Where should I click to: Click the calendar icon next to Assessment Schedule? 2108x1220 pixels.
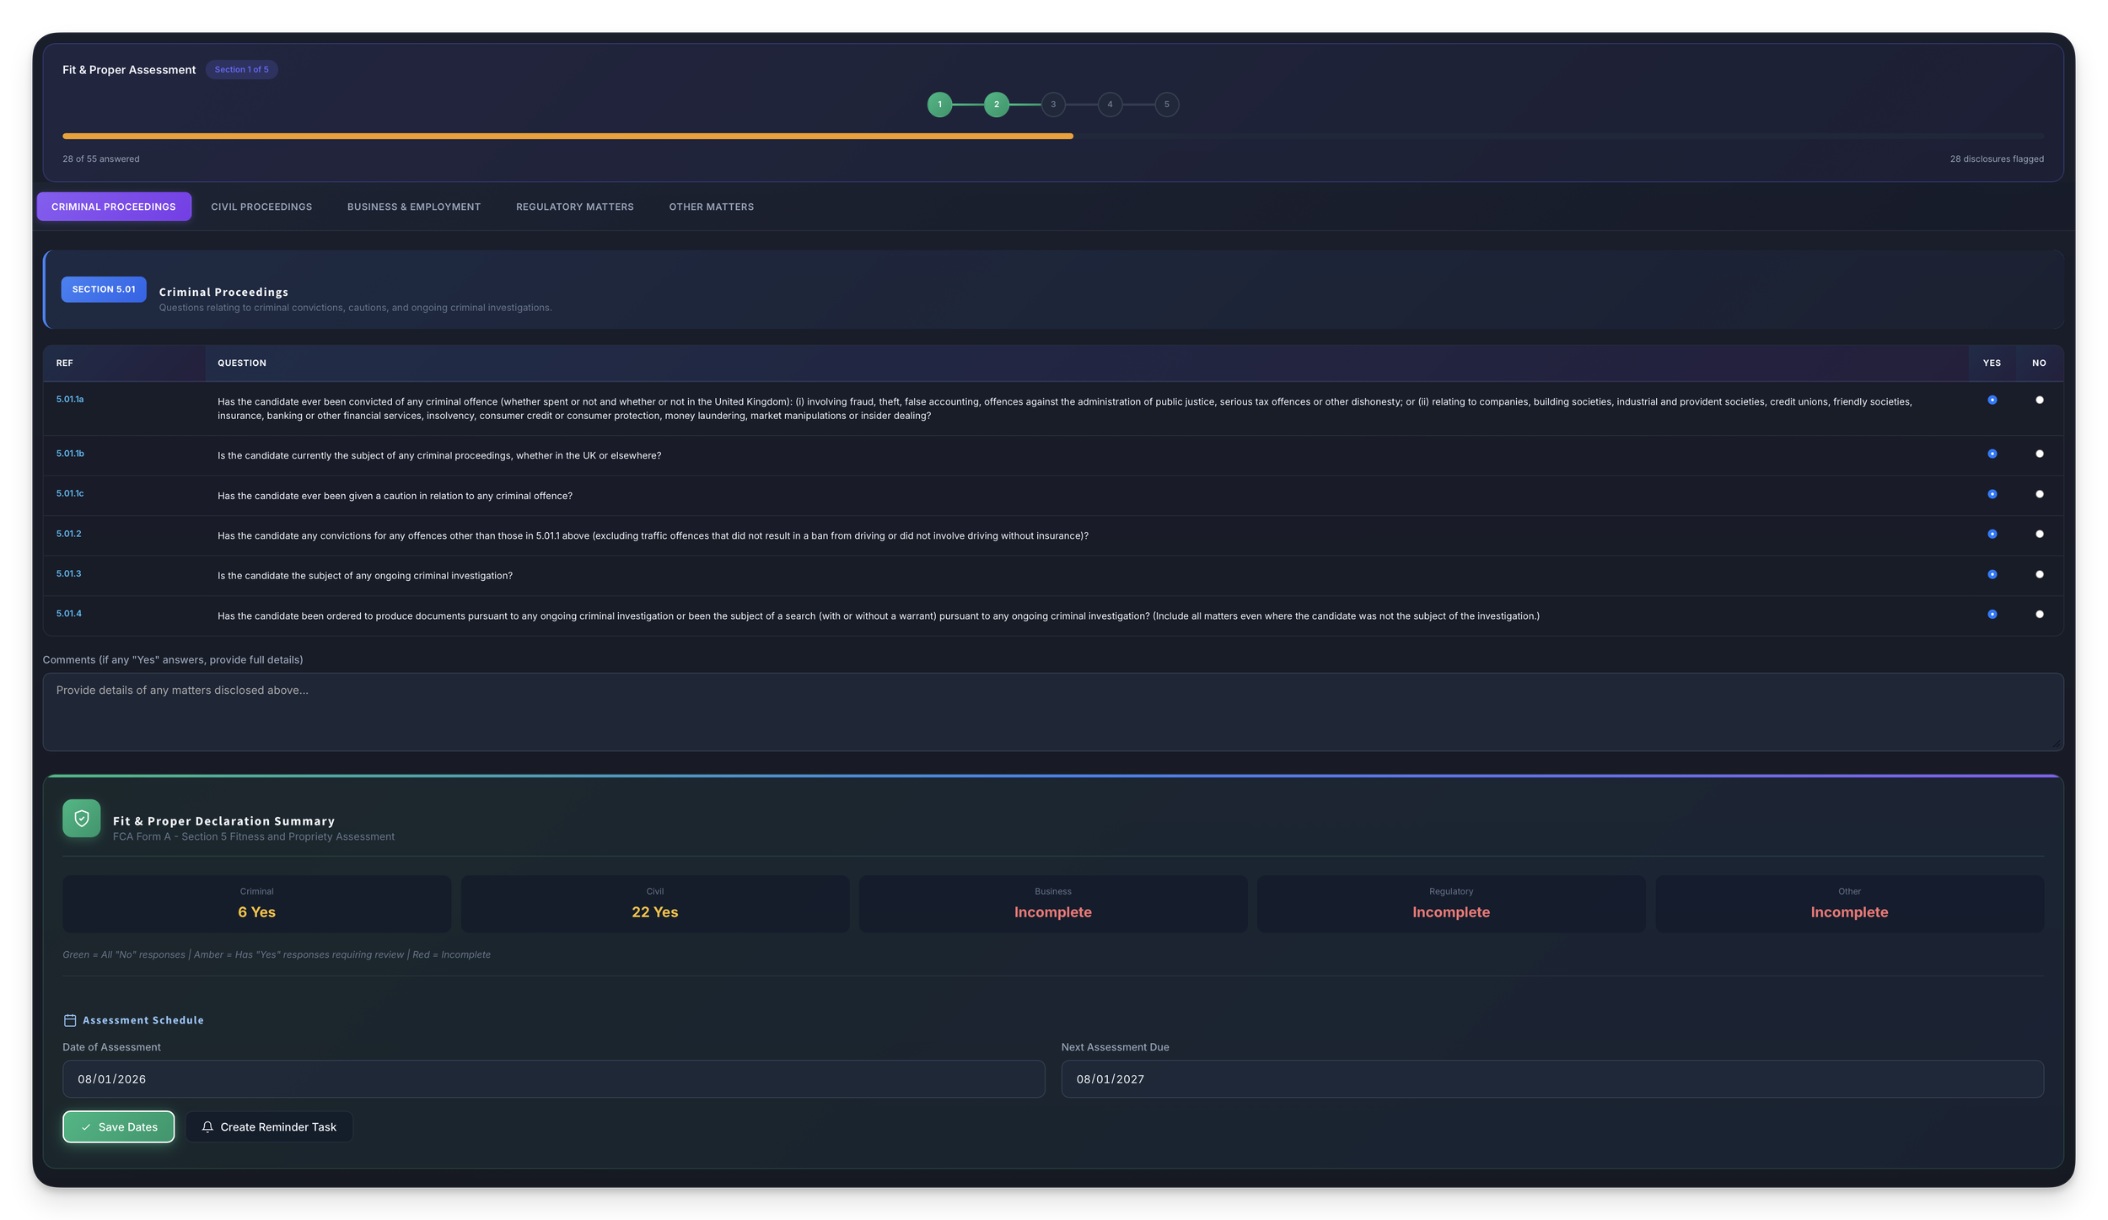point(70,1020)
